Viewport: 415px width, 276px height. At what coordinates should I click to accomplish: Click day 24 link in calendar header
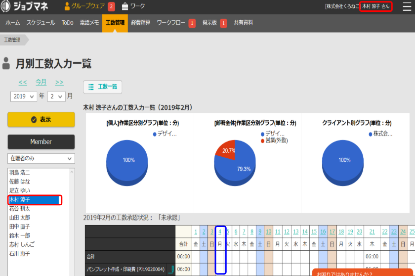[403, 232]
